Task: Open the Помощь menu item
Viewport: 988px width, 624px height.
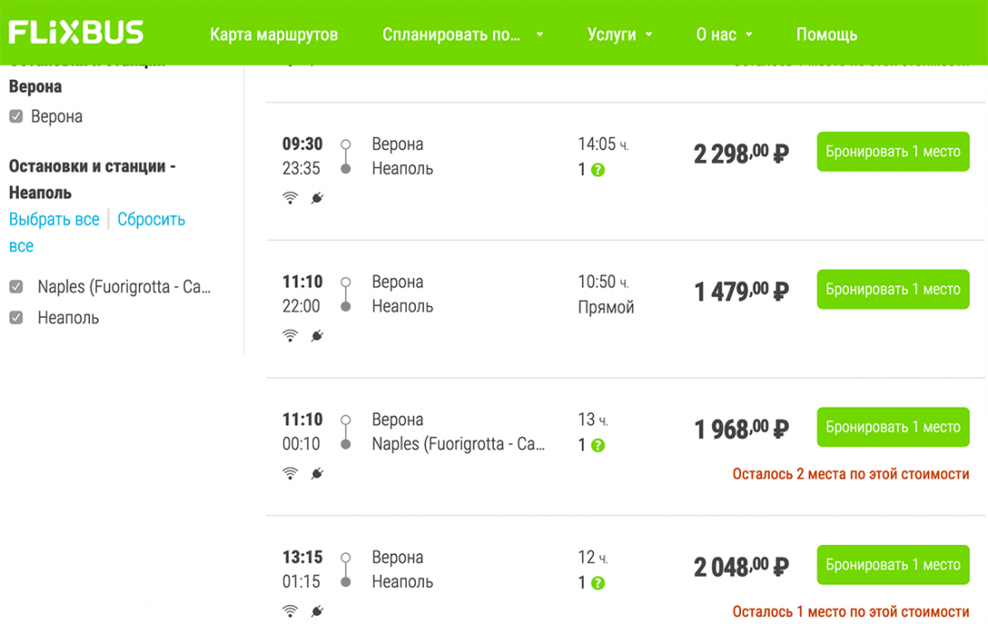Action: click(x=826, y=35)
